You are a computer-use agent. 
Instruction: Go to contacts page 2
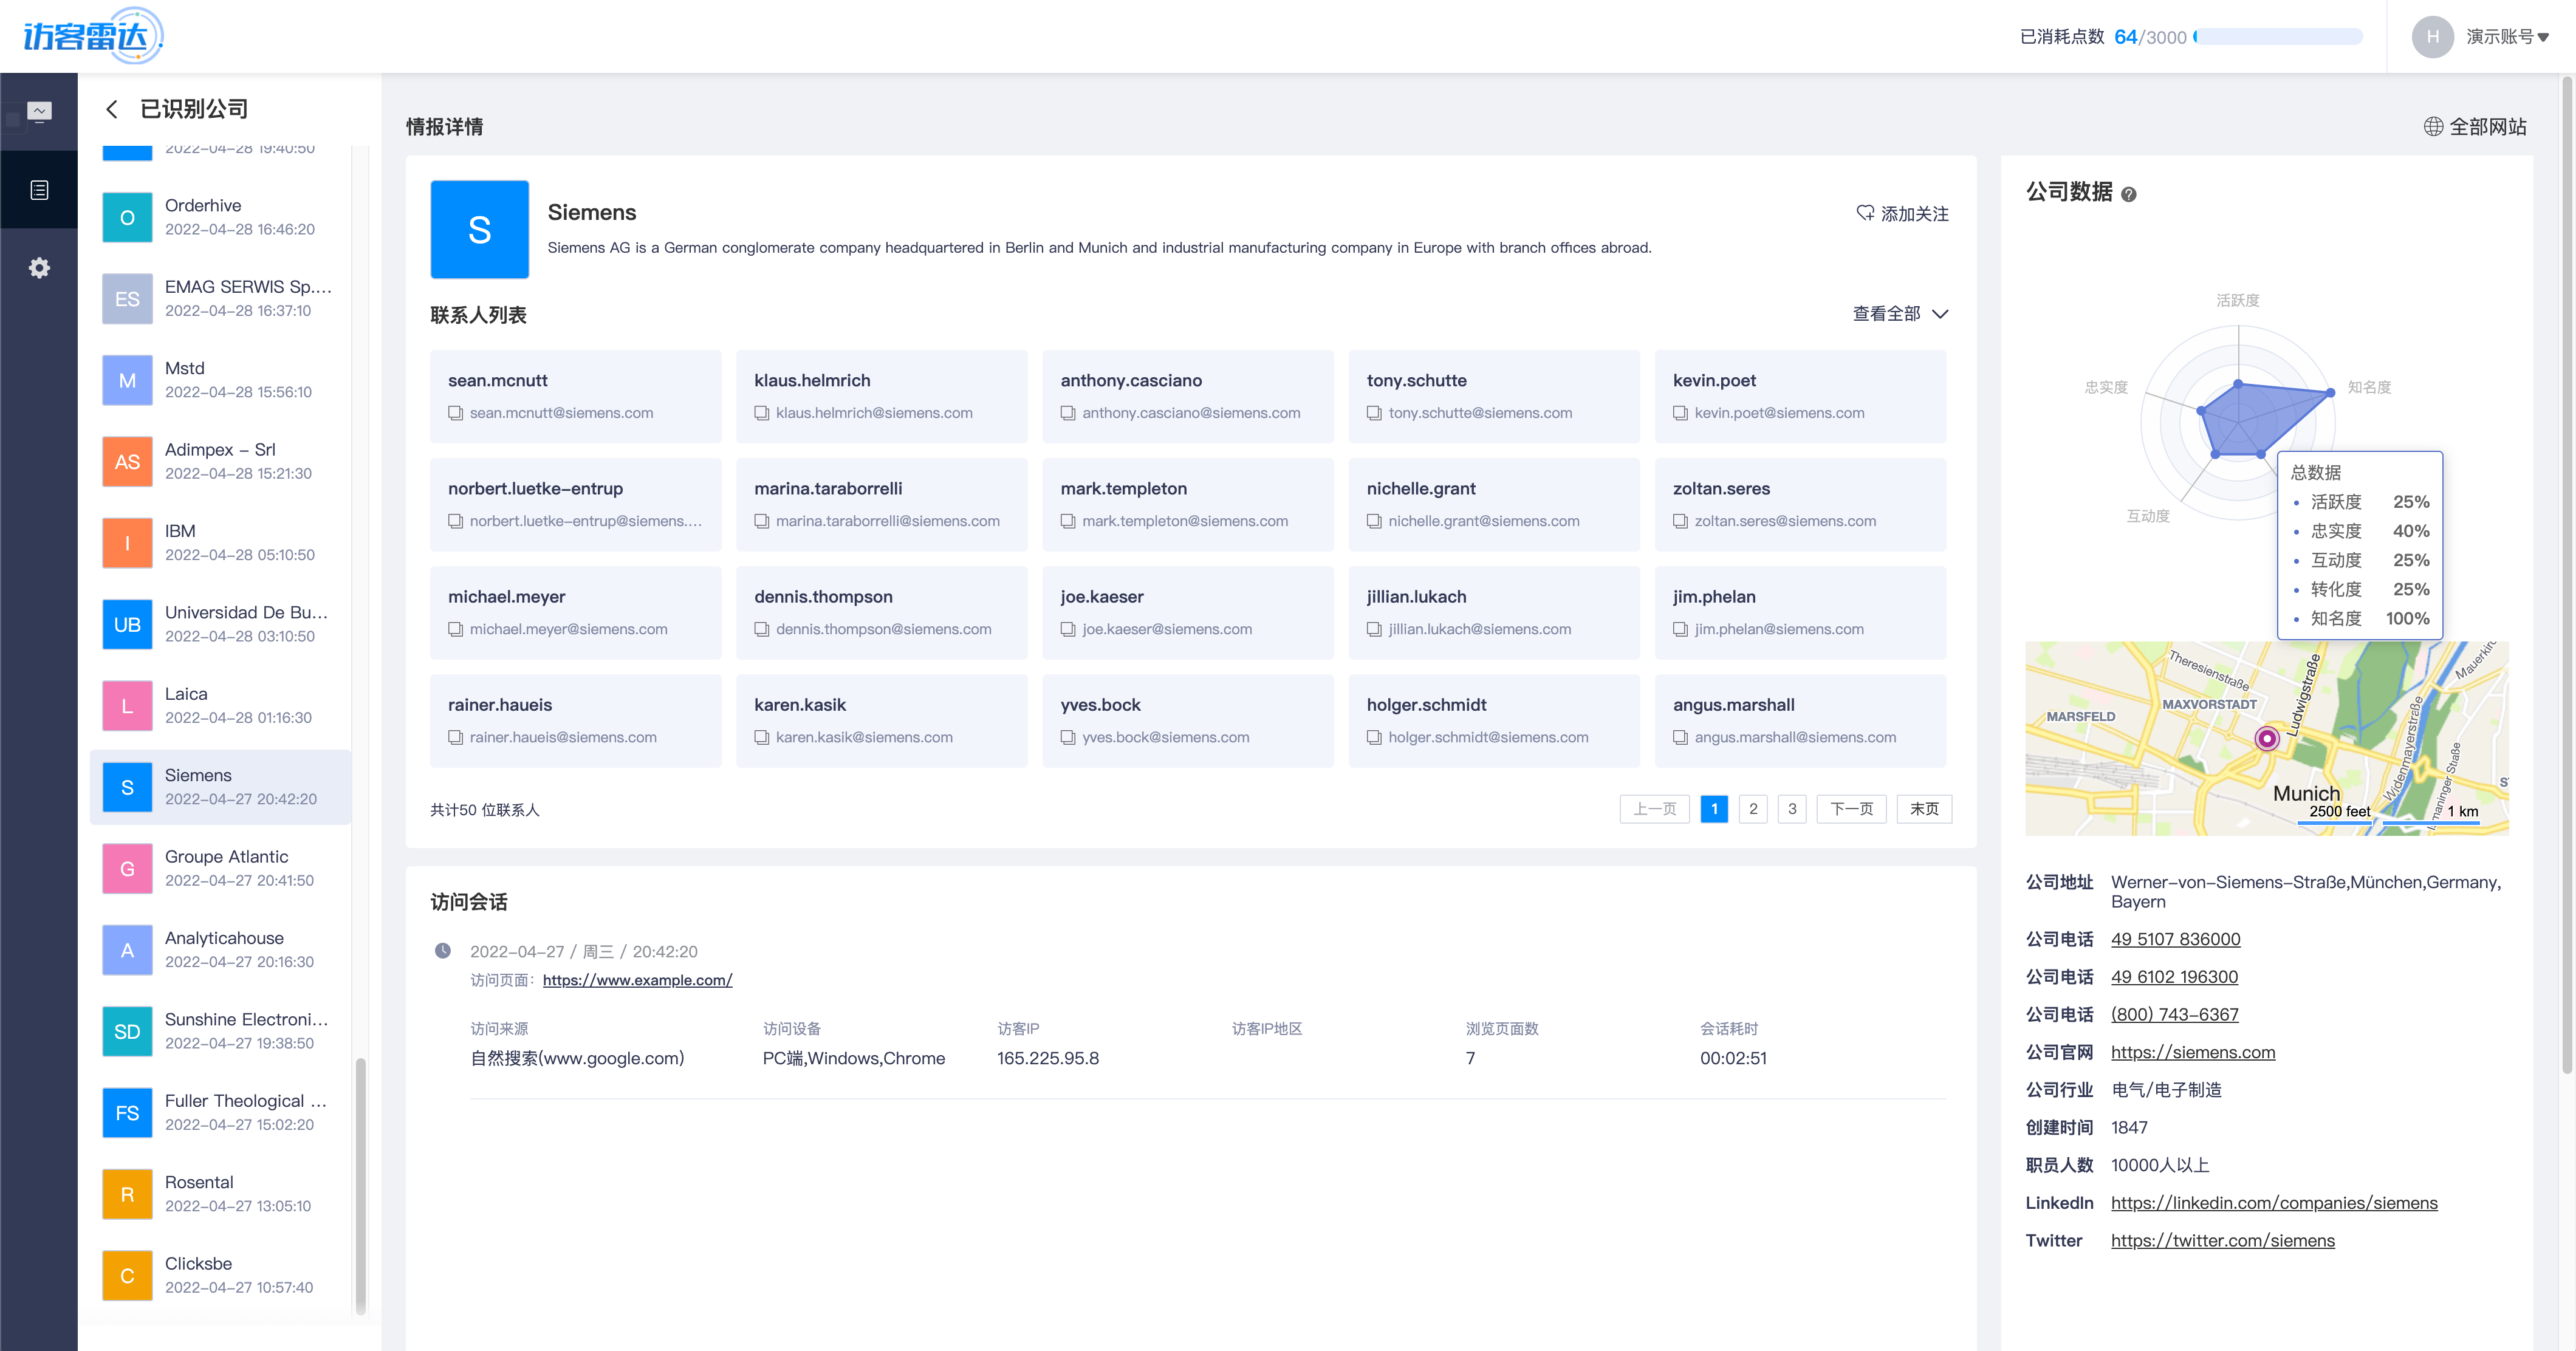coord(1752,809)
